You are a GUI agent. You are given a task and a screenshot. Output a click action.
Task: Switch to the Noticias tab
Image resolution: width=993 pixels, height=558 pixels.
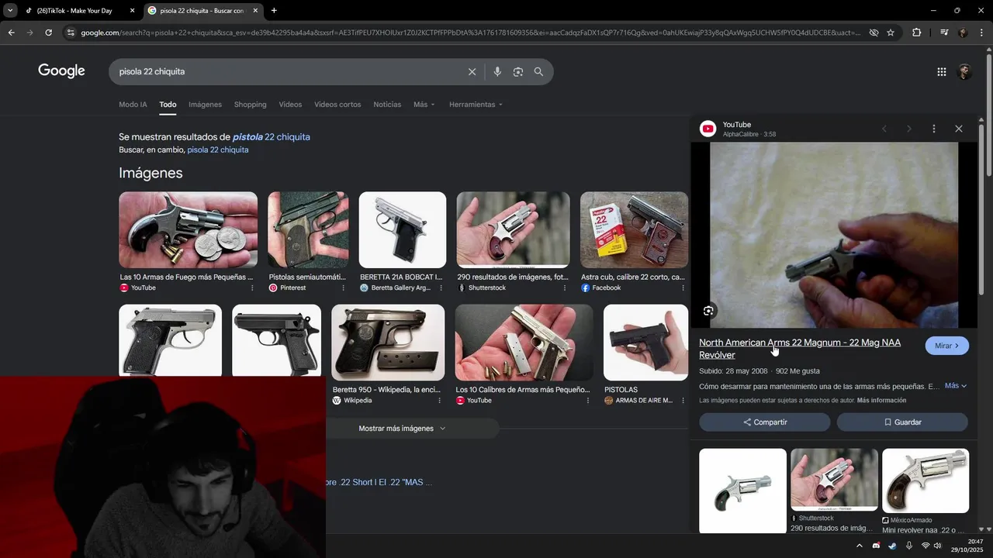pos(387,105)
